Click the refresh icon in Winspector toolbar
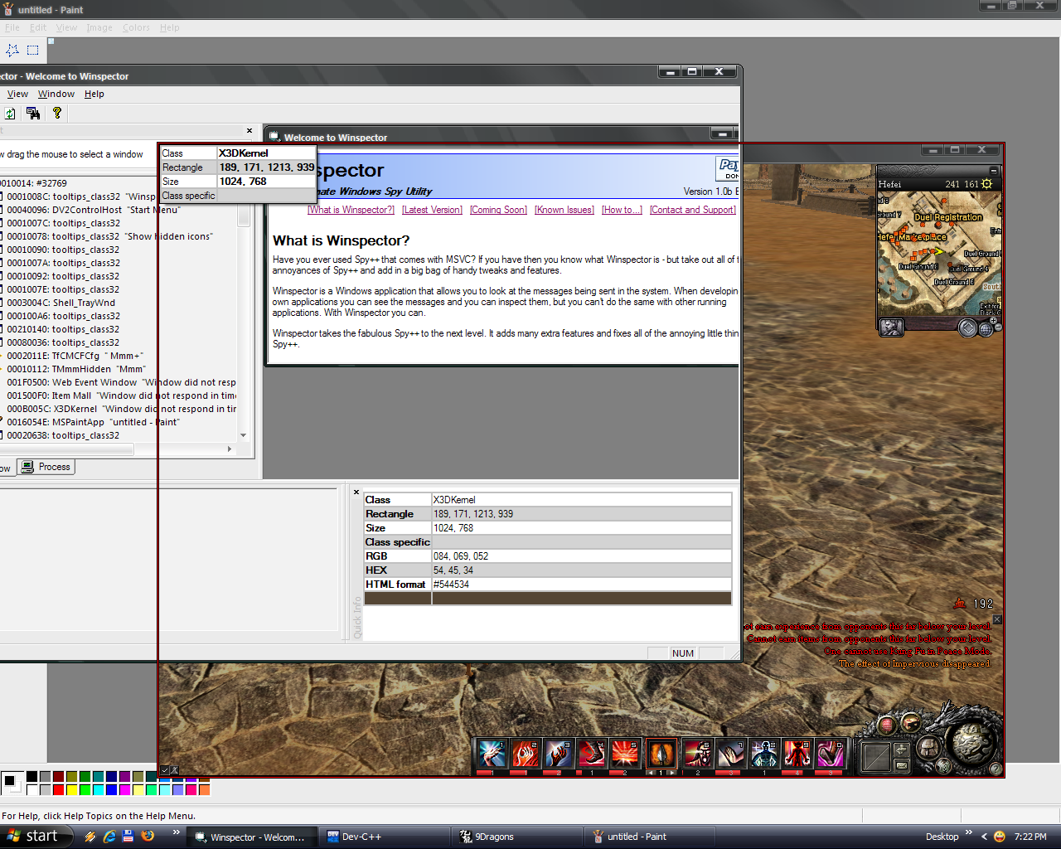This screenshot has height=849, width=1061. 10,114
